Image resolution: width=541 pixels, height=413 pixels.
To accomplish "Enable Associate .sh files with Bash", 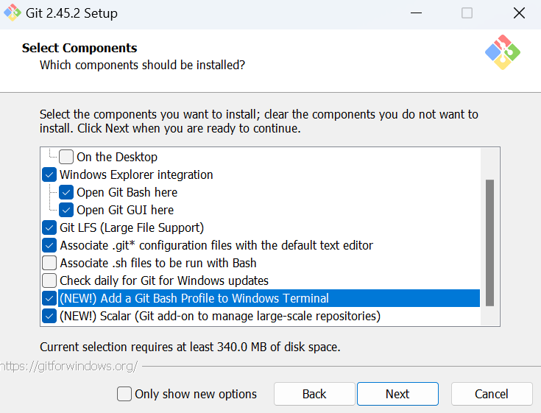I will coord(49,263).
